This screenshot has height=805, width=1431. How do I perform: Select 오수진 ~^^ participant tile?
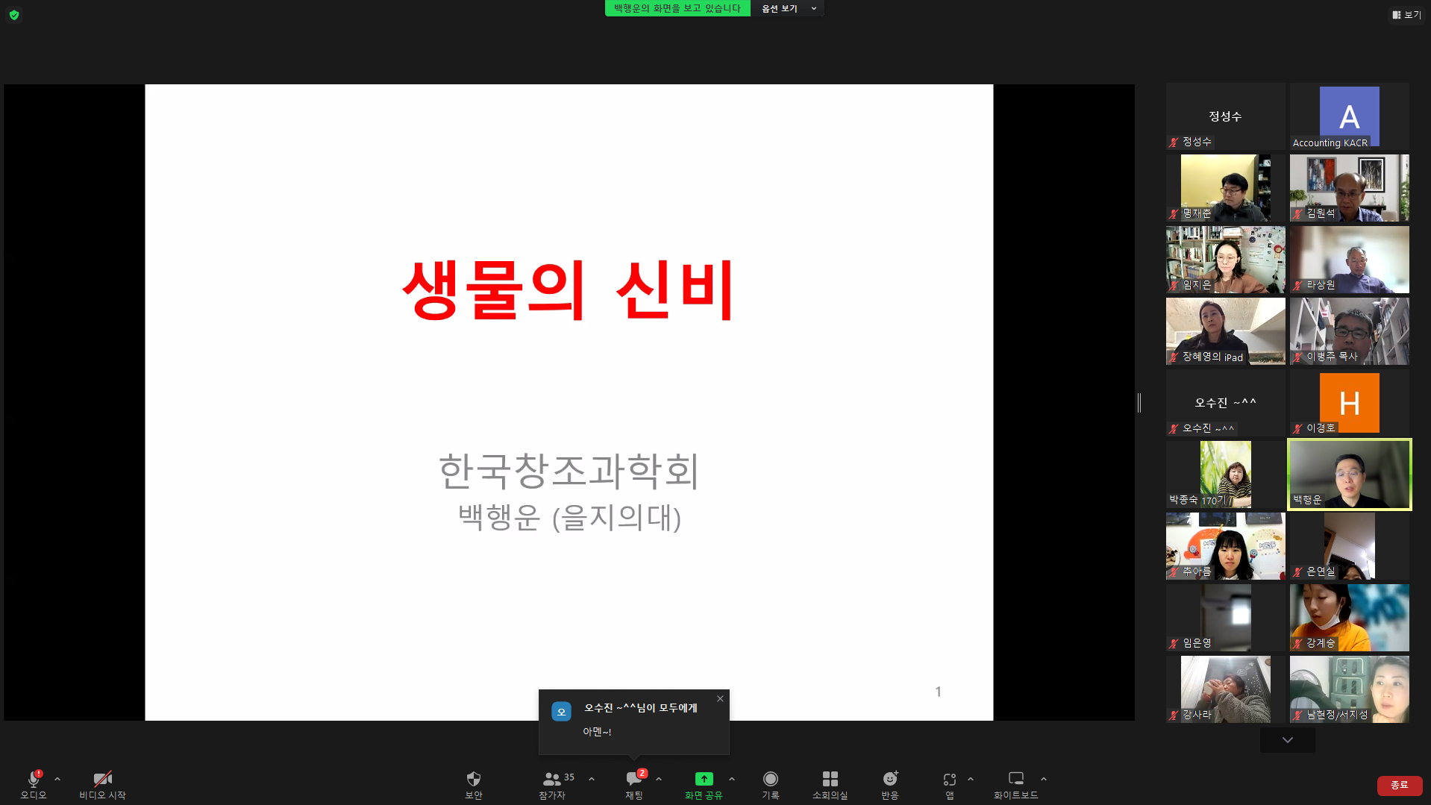[1226, 403]
